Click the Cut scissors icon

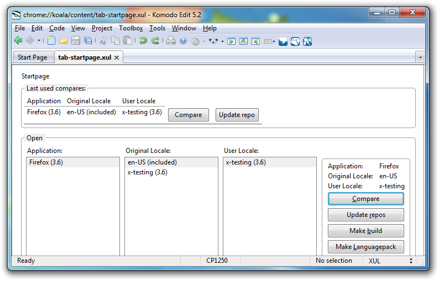[103, 41]
